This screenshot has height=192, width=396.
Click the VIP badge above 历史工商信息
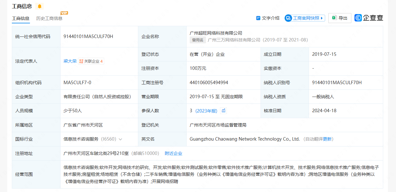click(64, 13)
